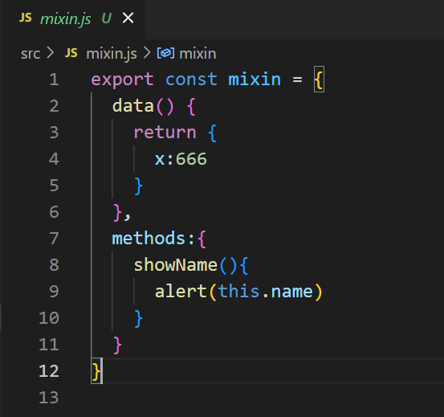Click the 'mixin' identifier on line 1
The height and width of the screenshot is (417, 444).
point(255,79)
